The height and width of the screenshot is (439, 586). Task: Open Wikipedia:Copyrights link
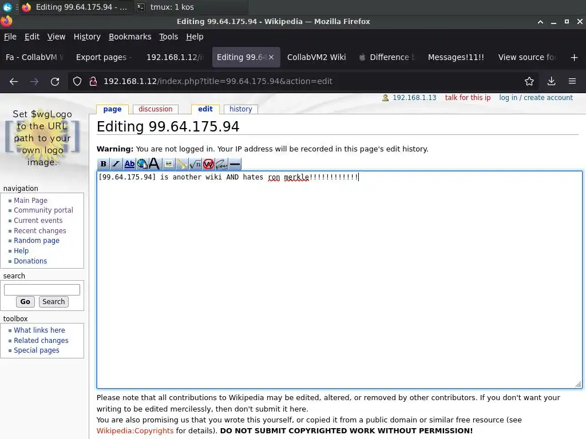click(x=135, y=431)
